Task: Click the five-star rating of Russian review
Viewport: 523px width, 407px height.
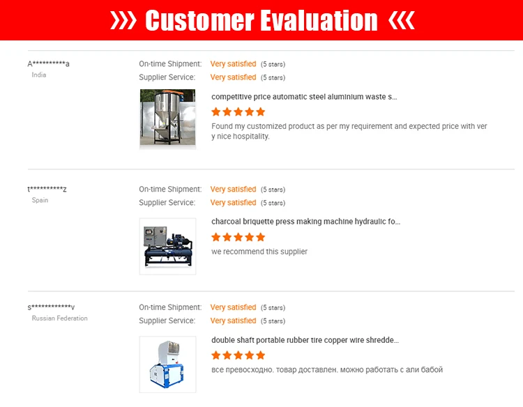Action: [x=238, y=355]
